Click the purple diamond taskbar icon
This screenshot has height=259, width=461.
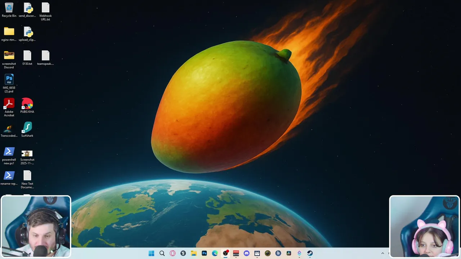[x=299, y=253]
